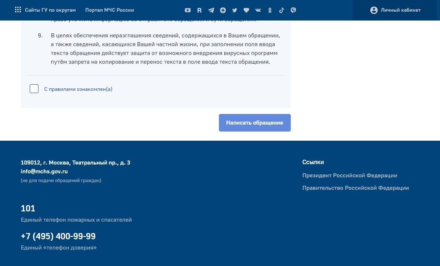The height and width of the screenshot is (266, 440).
Task: Open the VK social network icon
Action: (x=258, y=10)
